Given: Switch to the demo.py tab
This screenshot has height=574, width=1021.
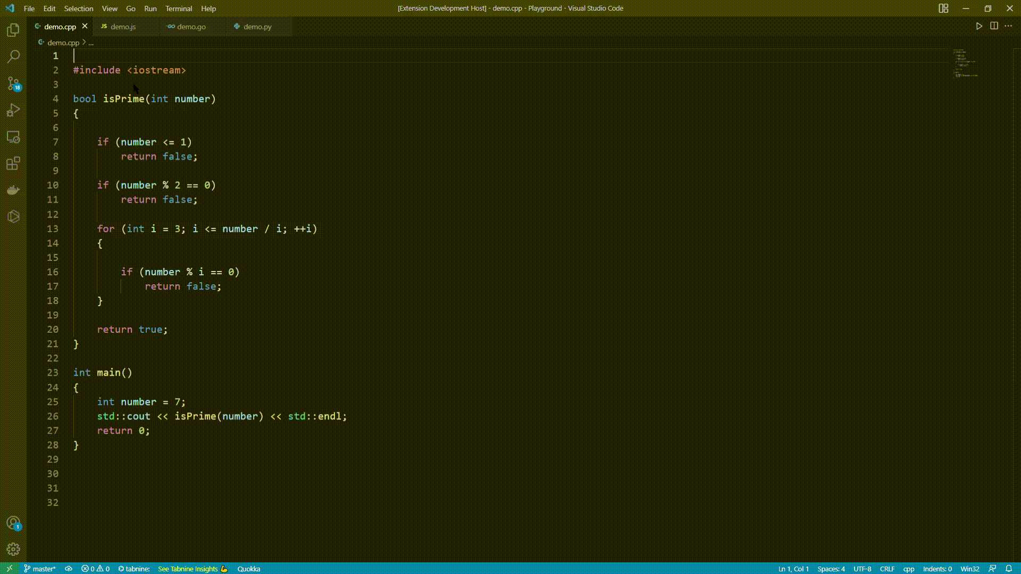Looking at the screenshot, I should click(257, 27).
